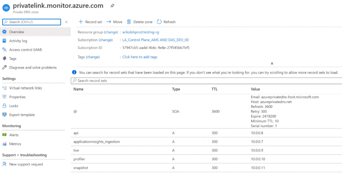This screenshot has width=342, height=177.
Task: Click the Locks padlock icon
Action: (4, 106)
